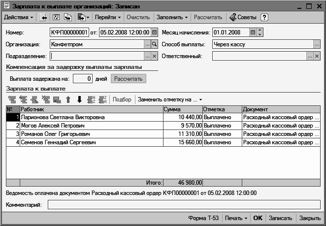Click the Номер input field

[x=69, y=32]
